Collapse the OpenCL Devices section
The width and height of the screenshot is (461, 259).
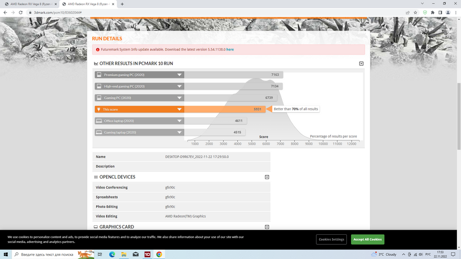point(267,177)
